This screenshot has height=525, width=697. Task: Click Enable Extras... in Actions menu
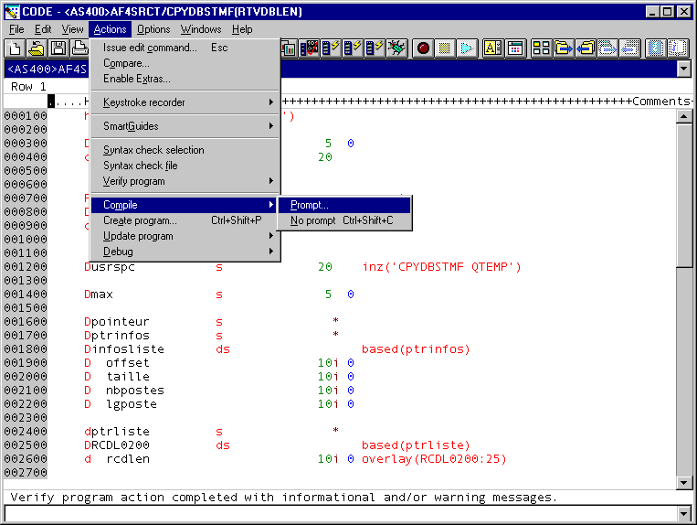[x=136, y=79]
